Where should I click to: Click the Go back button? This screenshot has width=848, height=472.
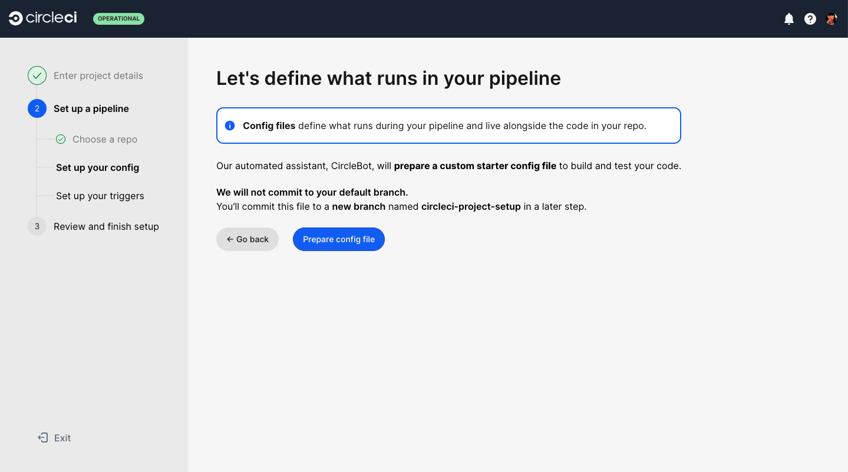(x=248, y=239)
